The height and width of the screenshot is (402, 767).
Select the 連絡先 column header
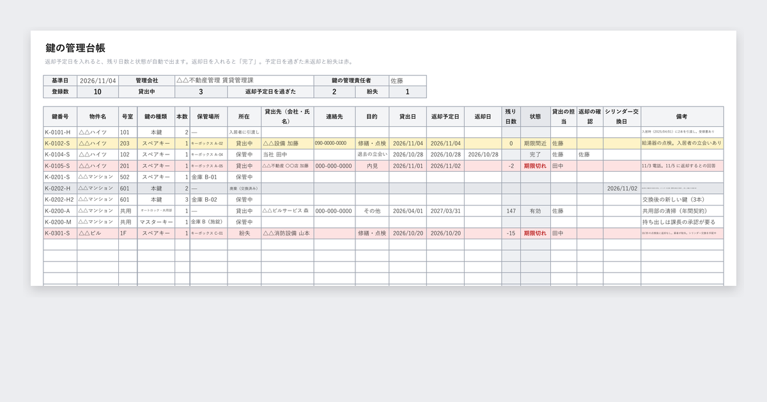pyautogui.click(x=335, y=117)
